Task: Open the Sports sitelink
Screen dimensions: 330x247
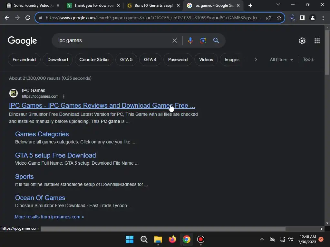Action: coord(24,177)
